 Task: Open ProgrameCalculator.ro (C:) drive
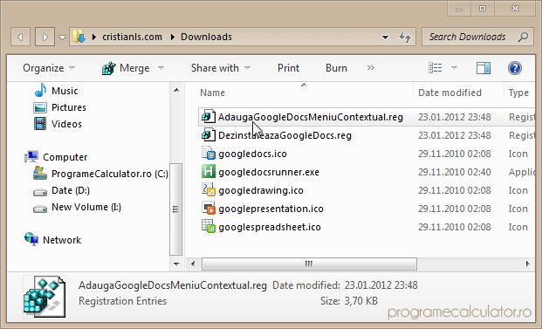point(110,174)
